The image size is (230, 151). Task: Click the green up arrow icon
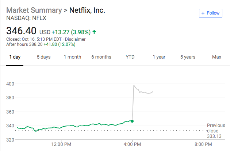tap(94, 32)
